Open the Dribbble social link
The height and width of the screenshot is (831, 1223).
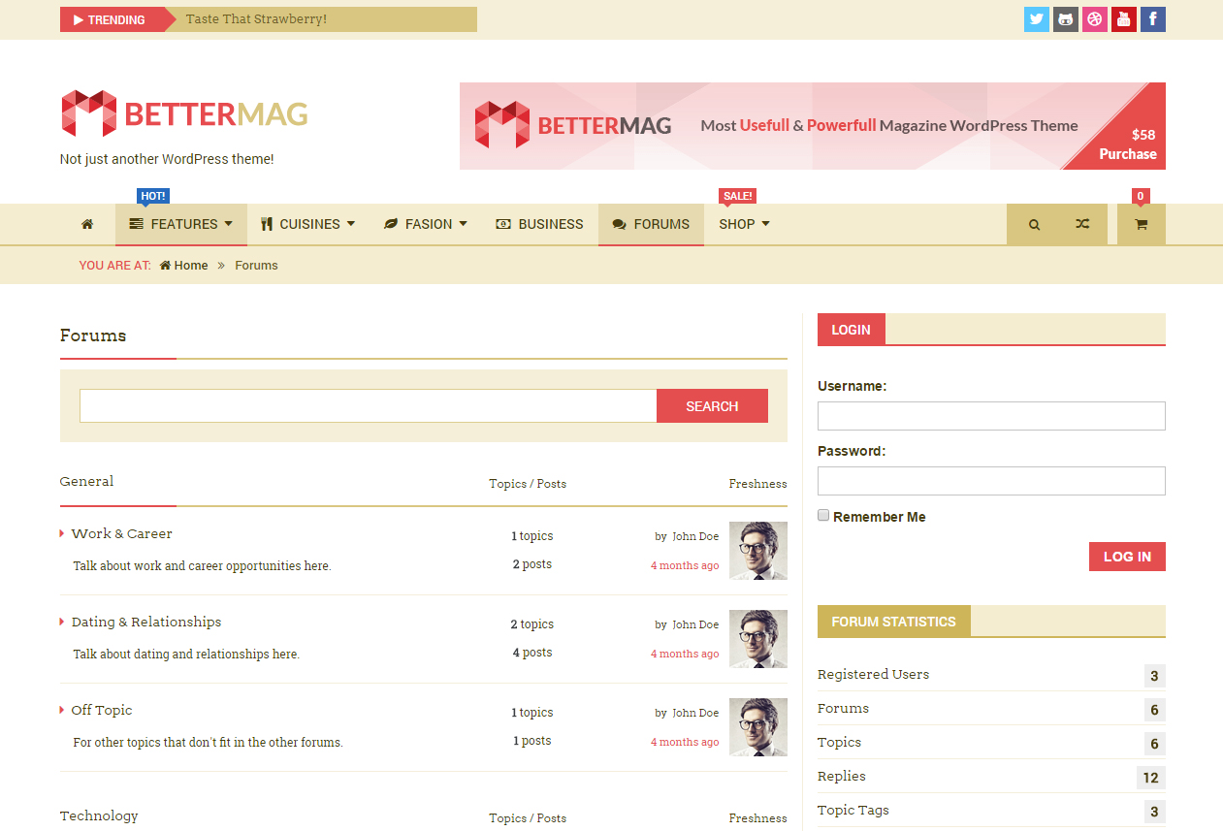pos(1095,19)
